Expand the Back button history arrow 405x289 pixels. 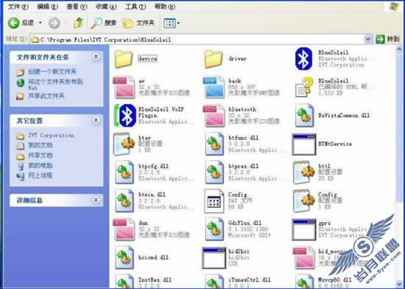(40, 23)
